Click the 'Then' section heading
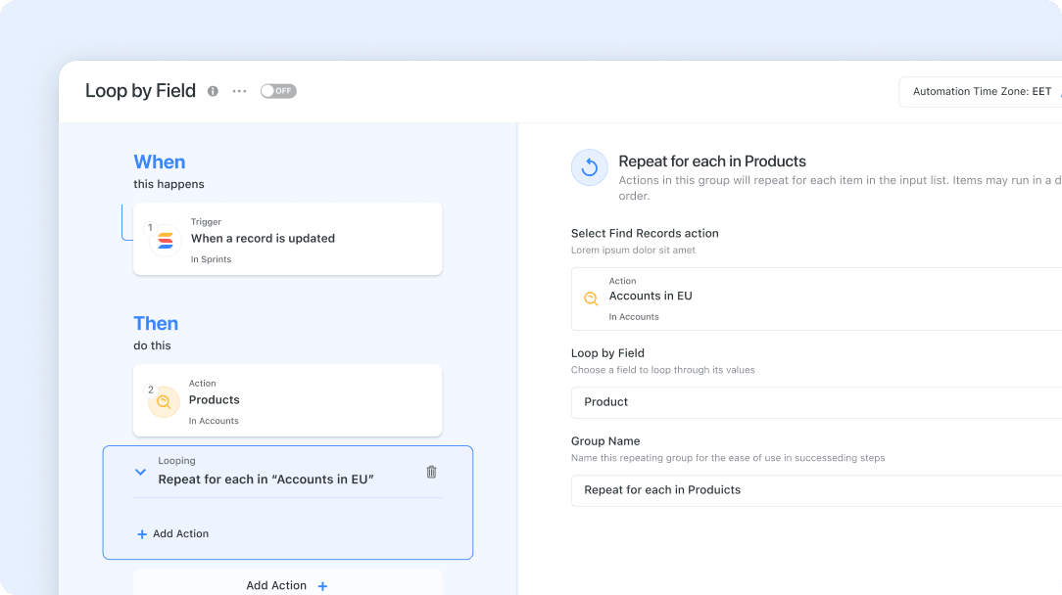The width and height of the screenshot is (1062, 595). point(156,323)
